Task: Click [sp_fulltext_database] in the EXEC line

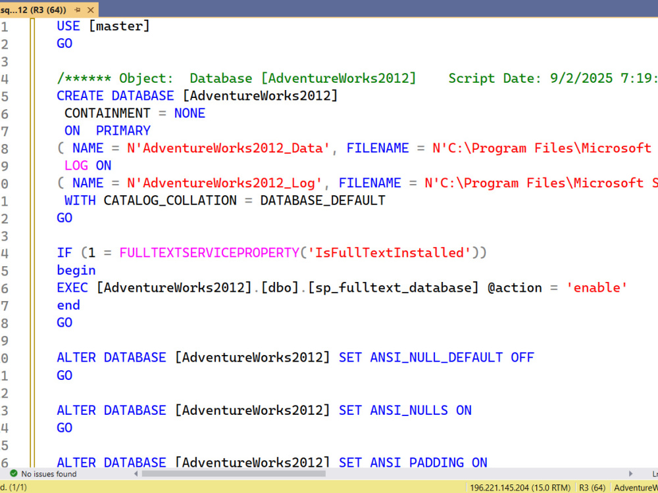Action: pos(393,288)
